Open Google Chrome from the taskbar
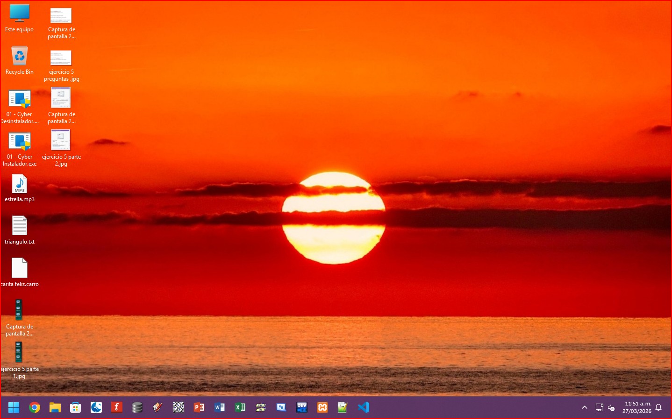672x419 pixels. coord(34,407)
